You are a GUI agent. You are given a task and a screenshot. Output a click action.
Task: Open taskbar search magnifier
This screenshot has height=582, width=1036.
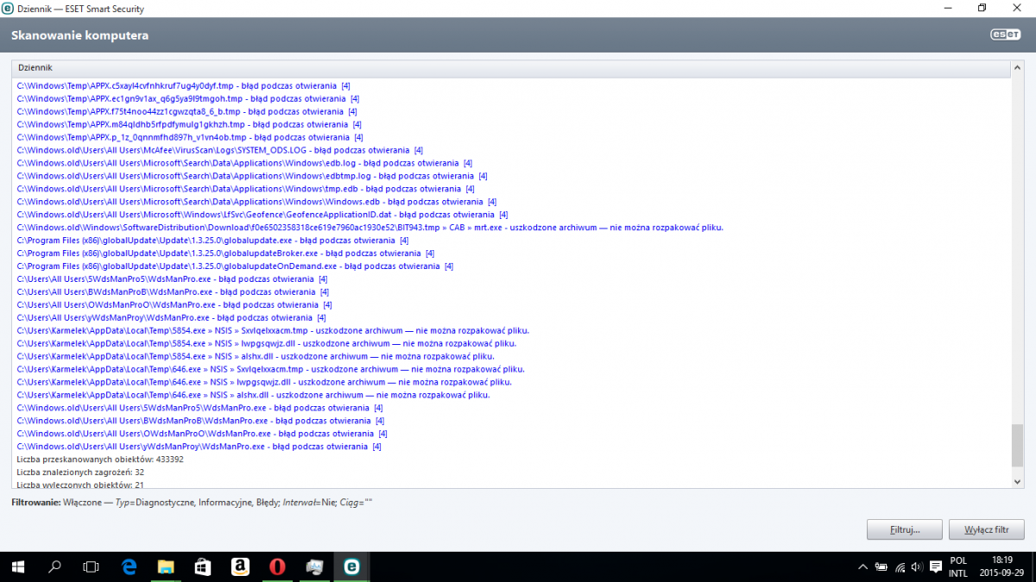click(54, 566)
